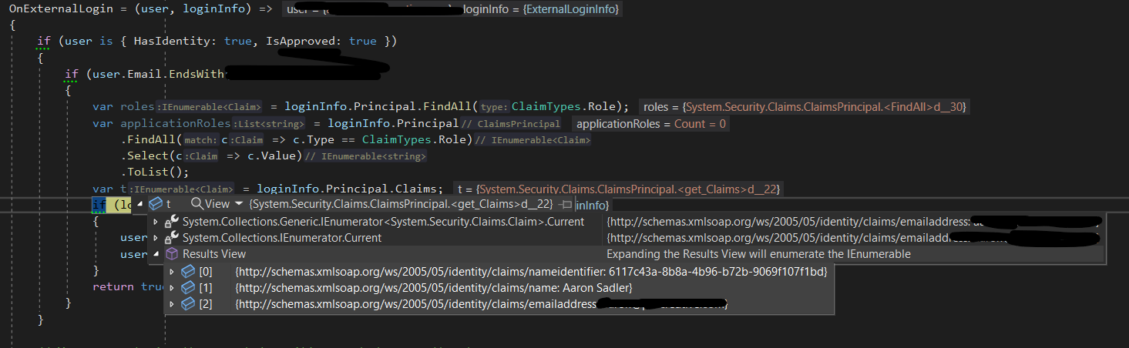This screenshot has height=348, width=1129.
Task: Expand the [1] name claim entry
Action: click(172, 288)
